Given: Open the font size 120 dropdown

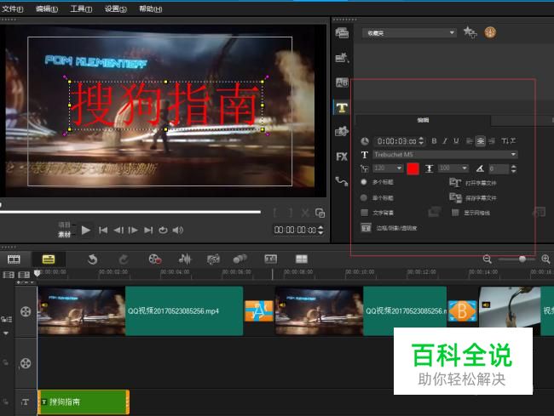Looking at the screenshot, I should (401, 168).
